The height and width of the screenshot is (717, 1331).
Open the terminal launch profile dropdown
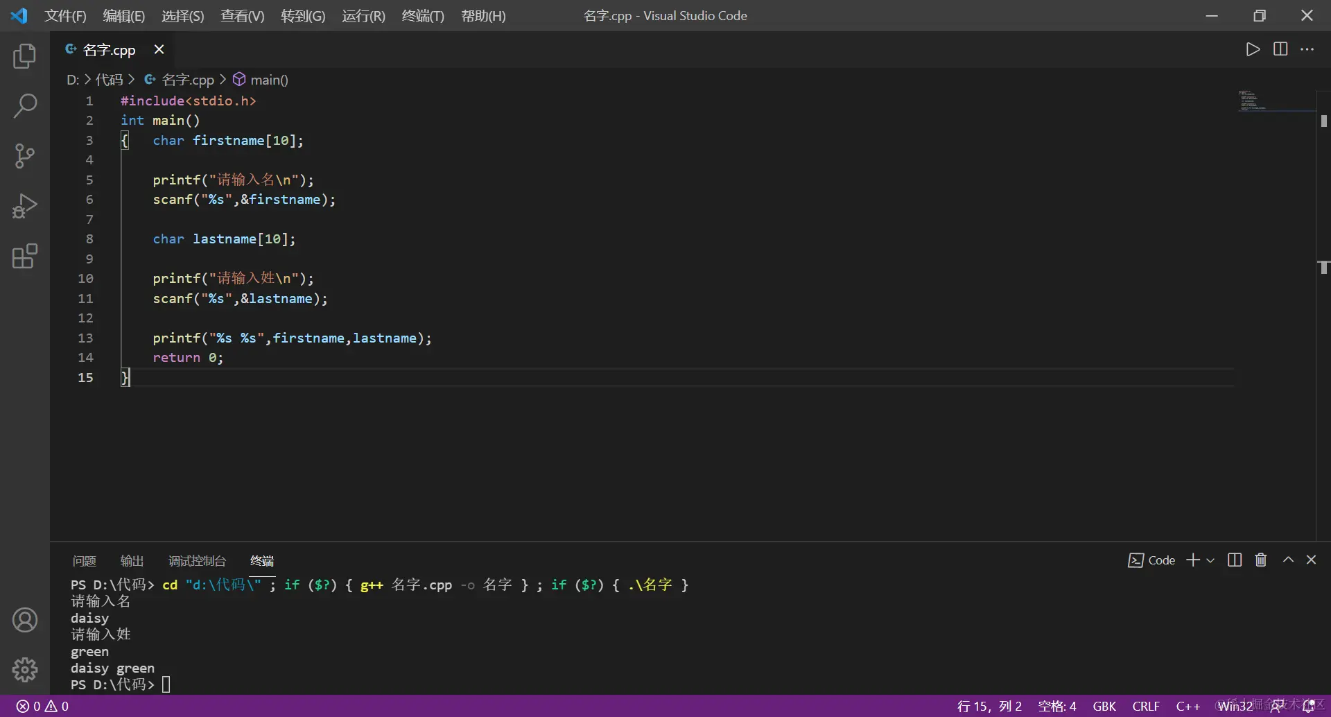tap(1210, 560)
